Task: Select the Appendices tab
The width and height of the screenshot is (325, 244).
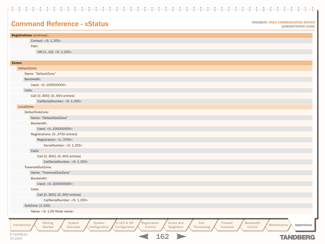Action: click(303, 225)
